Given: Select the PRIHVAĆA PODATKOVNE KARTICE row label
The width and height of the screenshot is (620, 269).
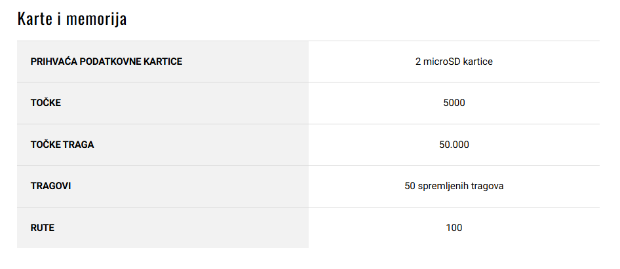Looking at the screenshot, I should click(x=106, y=62).
